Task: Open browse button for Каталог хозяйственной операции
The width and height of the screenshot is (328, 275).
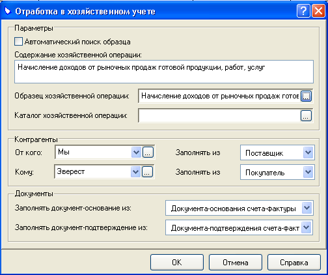Action: (306, 115)
